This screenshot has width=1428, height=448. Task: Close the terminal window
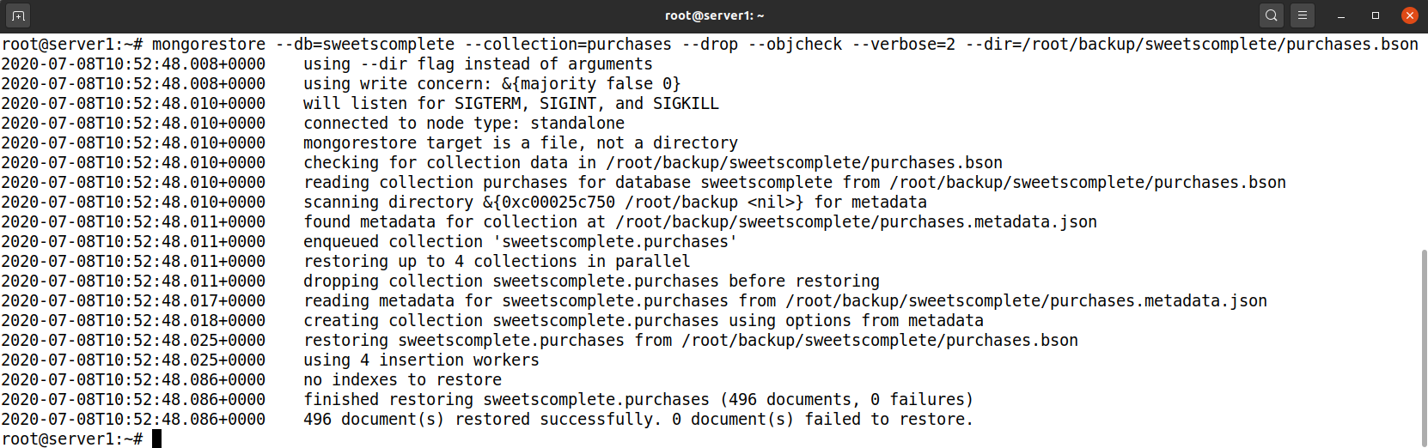(1410, 15)
